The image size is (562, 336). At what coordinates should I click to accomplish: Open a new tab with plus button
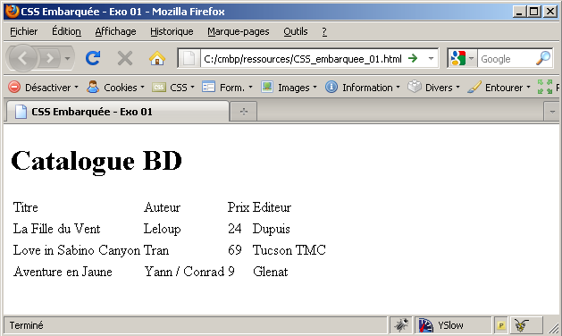tap(244, 112)
